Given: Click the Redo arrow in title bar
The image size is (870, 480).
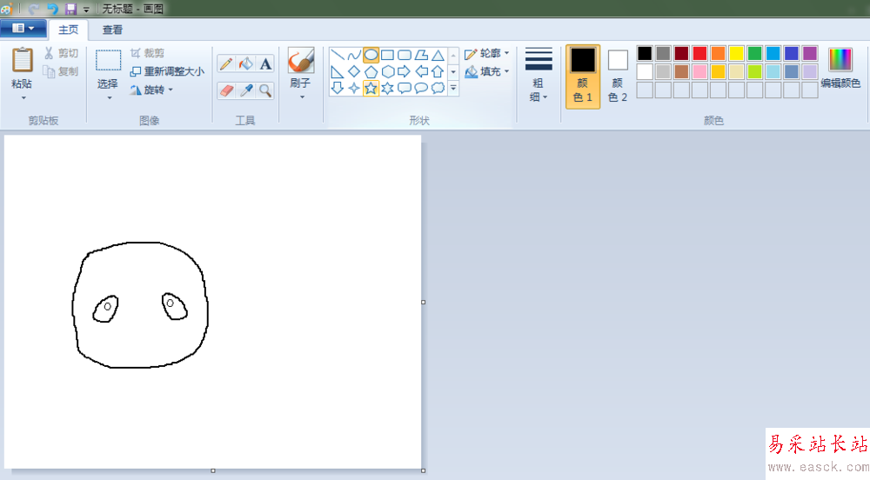Looking at the screenshot, I should [34, 9].
